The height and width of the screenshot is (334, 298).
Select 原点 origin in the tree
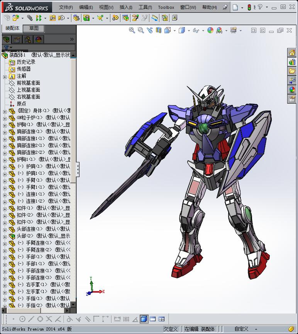click(21, 104)
